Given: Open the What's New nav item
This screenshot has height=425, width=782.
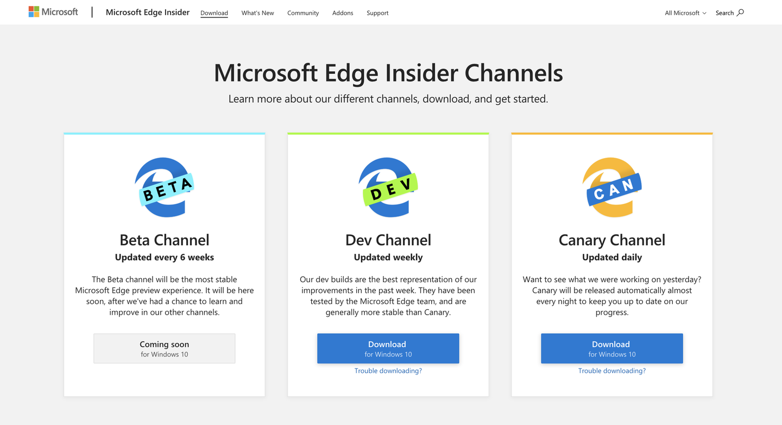Looking at the screenshot, I should [257, 13].
